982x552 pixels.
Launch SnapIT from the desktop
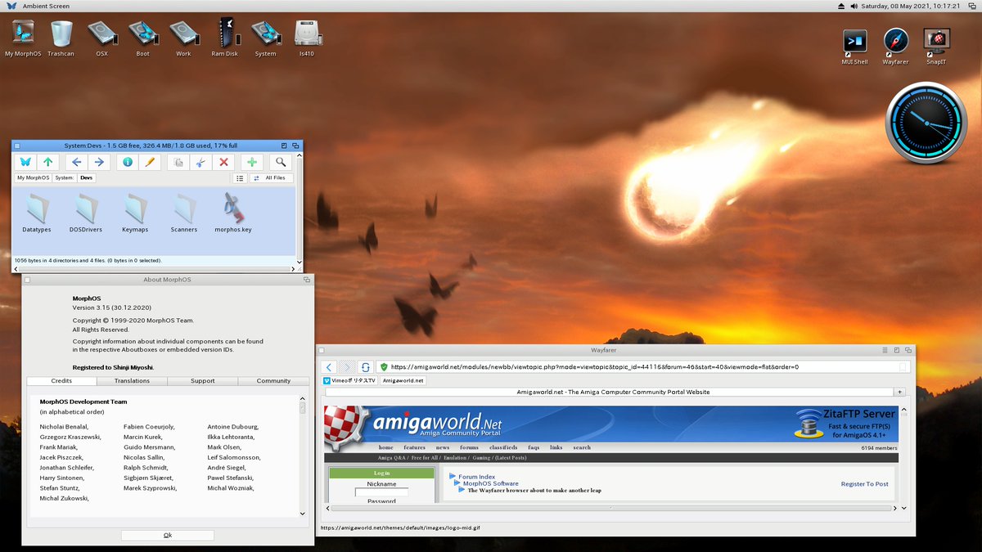(x=936, y=47)
